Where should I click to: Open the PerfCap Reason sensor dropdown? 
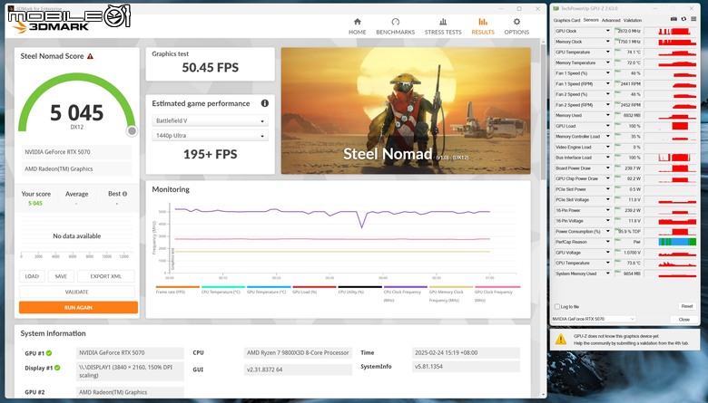[608, 242]
